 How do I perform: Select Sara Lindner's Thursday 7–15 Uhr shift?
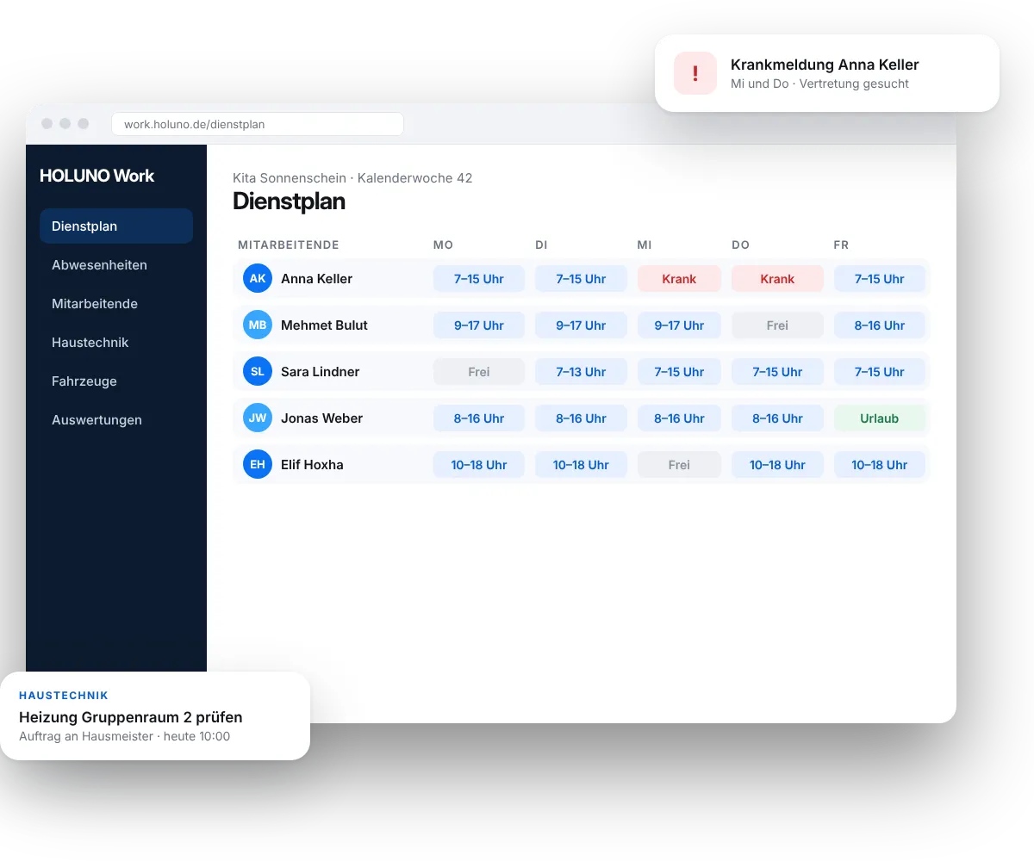tap(777, 372)
